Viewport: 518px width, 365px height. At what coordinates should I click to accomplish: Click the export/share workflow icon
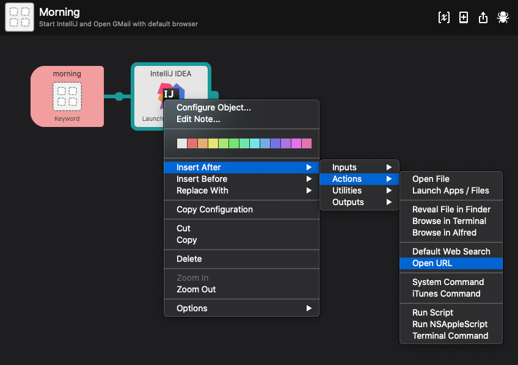[483, 18]
